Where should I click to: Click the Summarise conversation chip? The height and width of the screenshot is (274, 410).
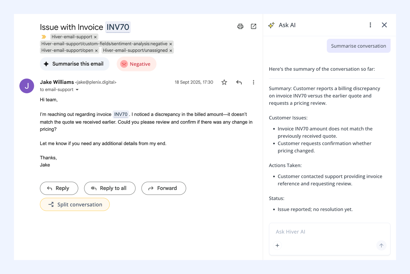358,46
